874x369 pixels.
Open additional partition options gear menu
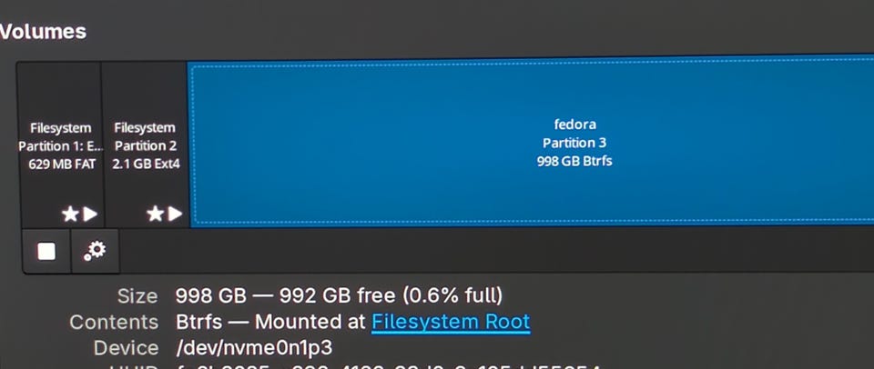coord(96,252)
